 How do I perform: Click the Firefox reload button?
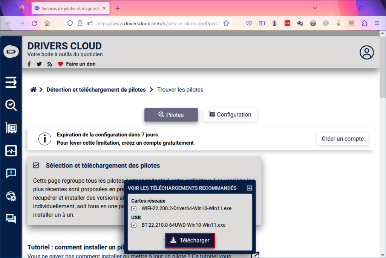pos(34,23)
